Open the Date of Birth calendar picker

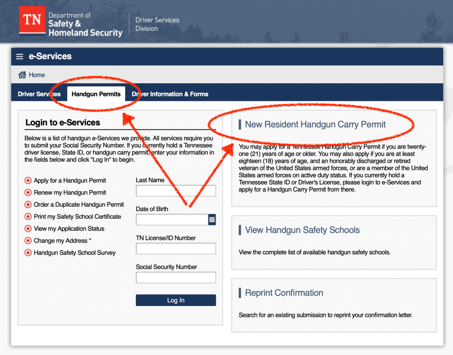(212, 220)
